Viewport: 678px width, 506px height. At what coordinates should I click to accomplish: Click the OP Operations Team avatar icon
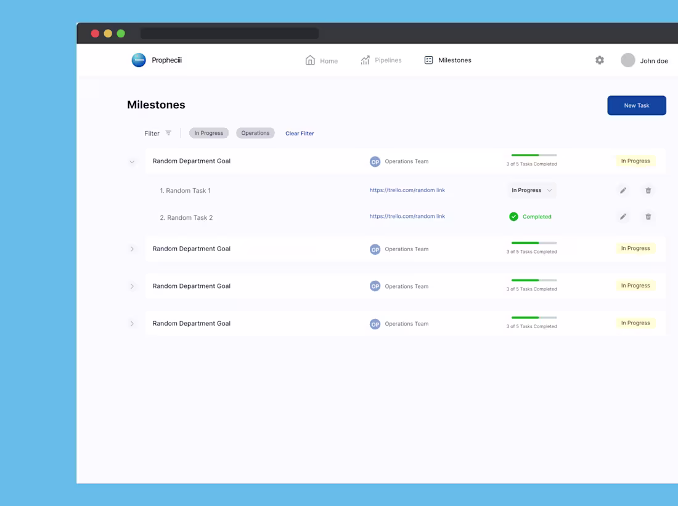[x=375, y=161]
